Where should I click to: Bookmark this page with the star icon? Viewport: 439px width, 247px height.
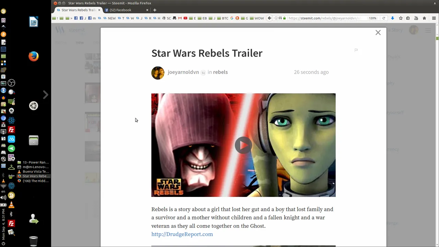click(401, 18)
